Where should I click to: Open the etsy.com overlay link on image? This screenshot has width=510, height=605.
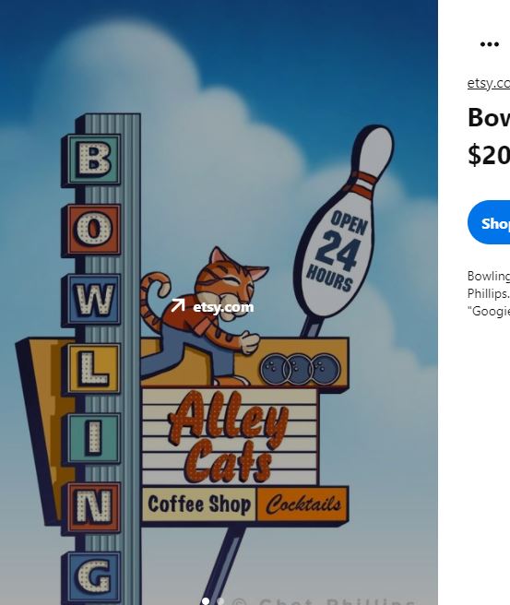point(212,306)
